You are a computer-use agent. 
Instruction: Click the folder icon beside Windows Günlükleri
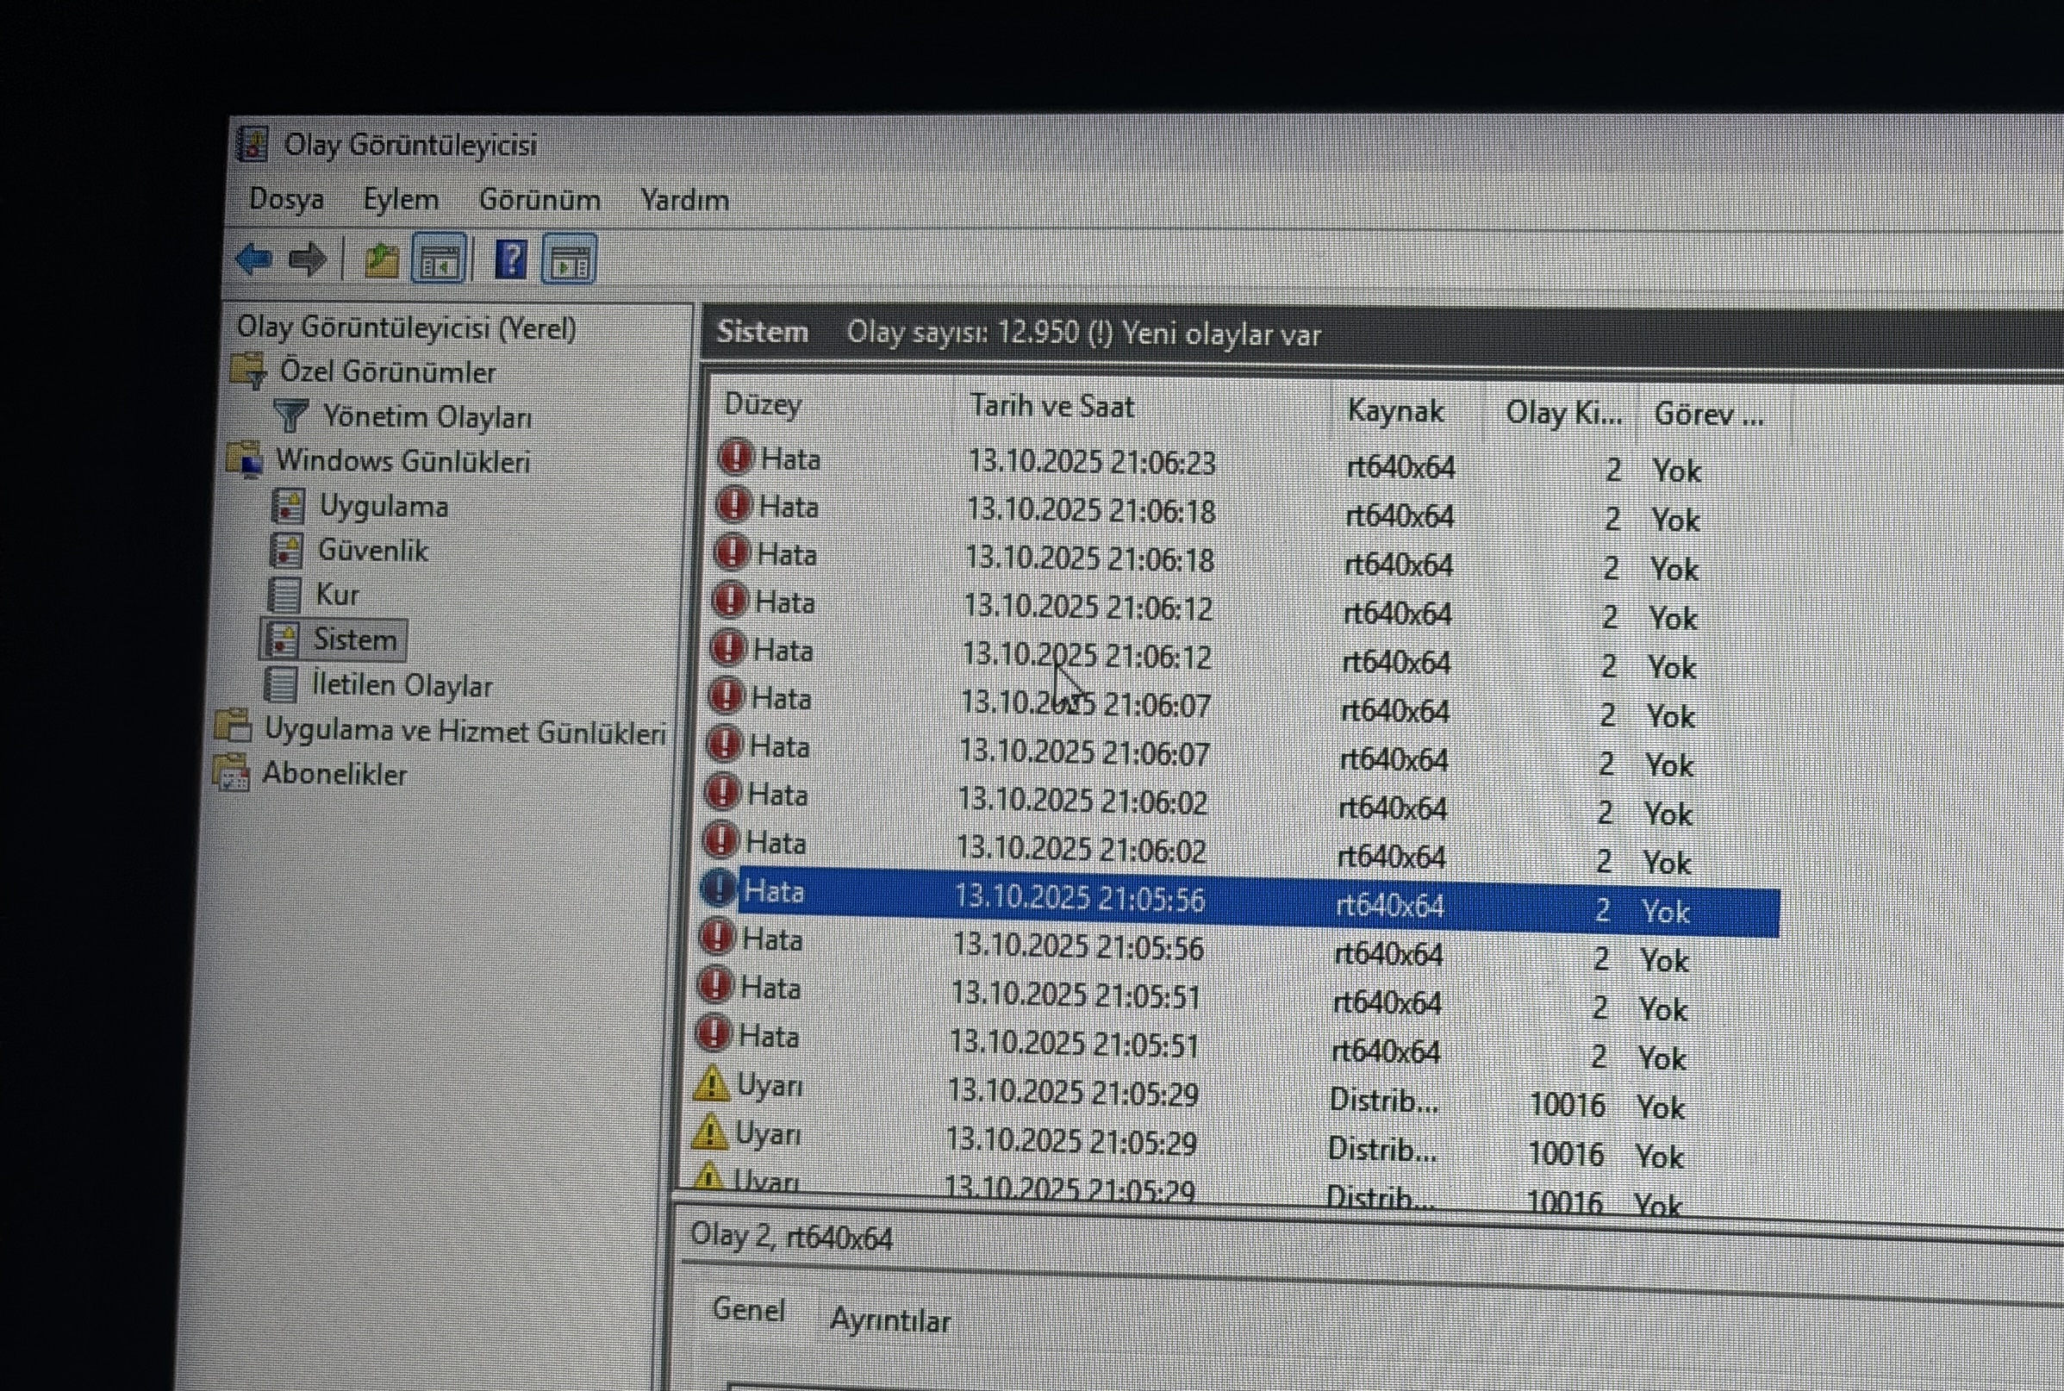(245, 459)
